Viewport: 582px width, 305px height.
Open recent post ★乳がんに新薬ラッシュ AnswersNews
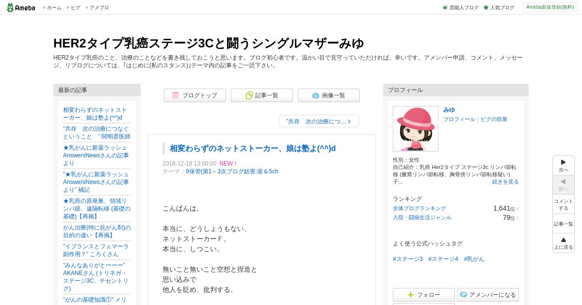click(x=96, y=155)
